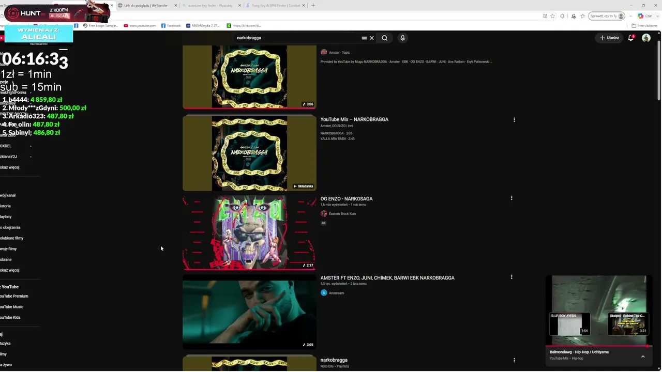Open the Skalpel - Behind The C... suggestion
Screen dimensions: 662x372
pyautogui.click(x=628, y=324)
